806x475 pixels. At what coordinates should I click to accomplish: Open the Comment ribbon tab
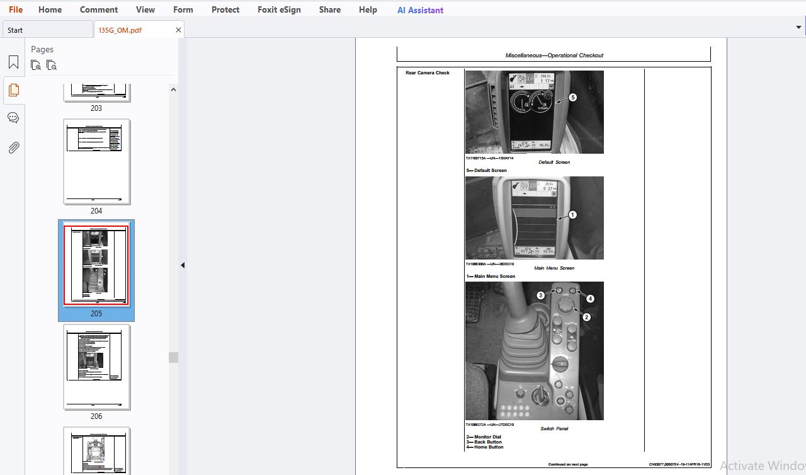point(99,9)
